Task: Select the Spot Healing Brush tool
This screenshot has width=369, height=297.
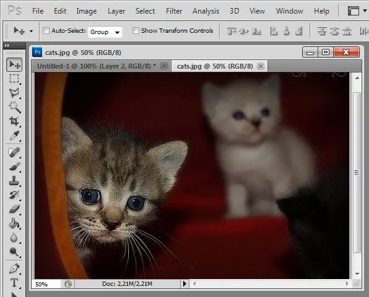Action: pos(14,152)
